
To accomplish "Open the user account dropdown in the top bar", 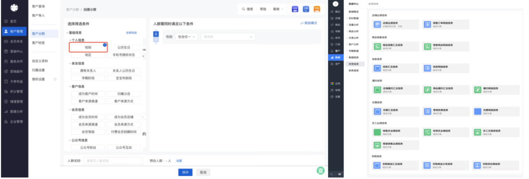I will point(278,9).
